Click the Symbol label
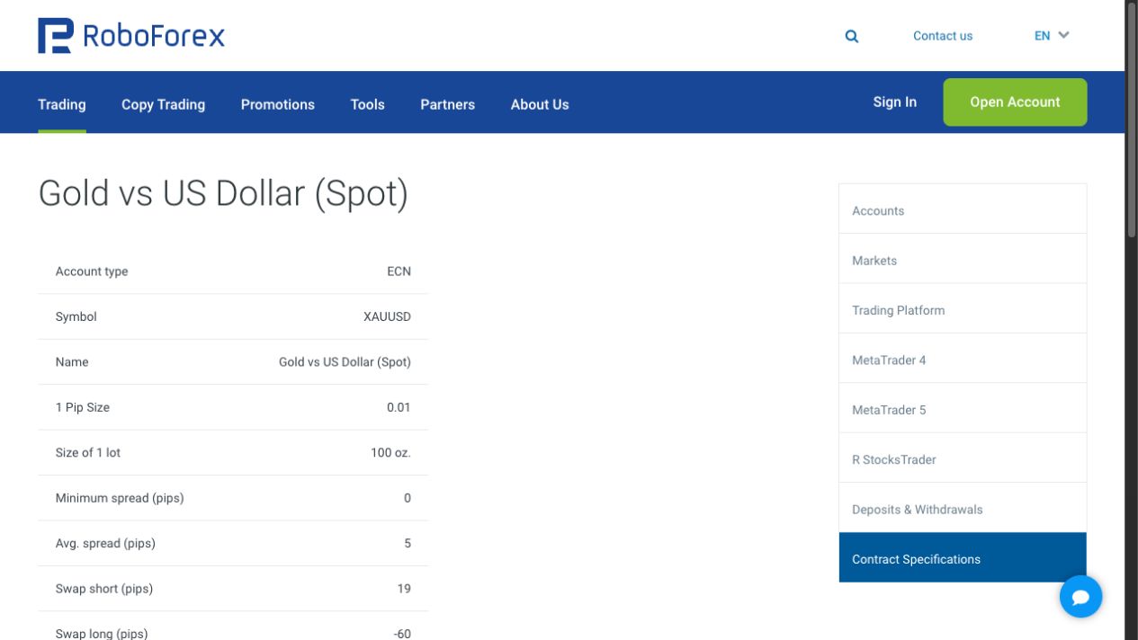1138x640 pixels. [x=76, y=316]
